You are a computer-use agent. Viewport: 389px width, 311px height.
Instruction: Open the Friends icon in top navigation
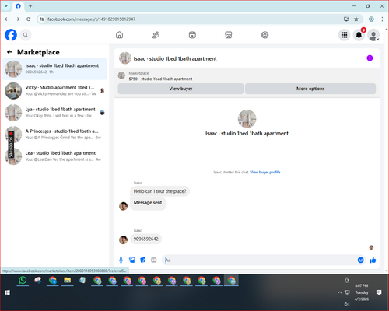(x=156, y=35)
